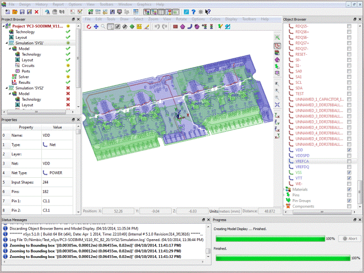This screenshot has height=273, width=364.
Task: Click the What's This cursor help icon
Action: click(208, 12)
